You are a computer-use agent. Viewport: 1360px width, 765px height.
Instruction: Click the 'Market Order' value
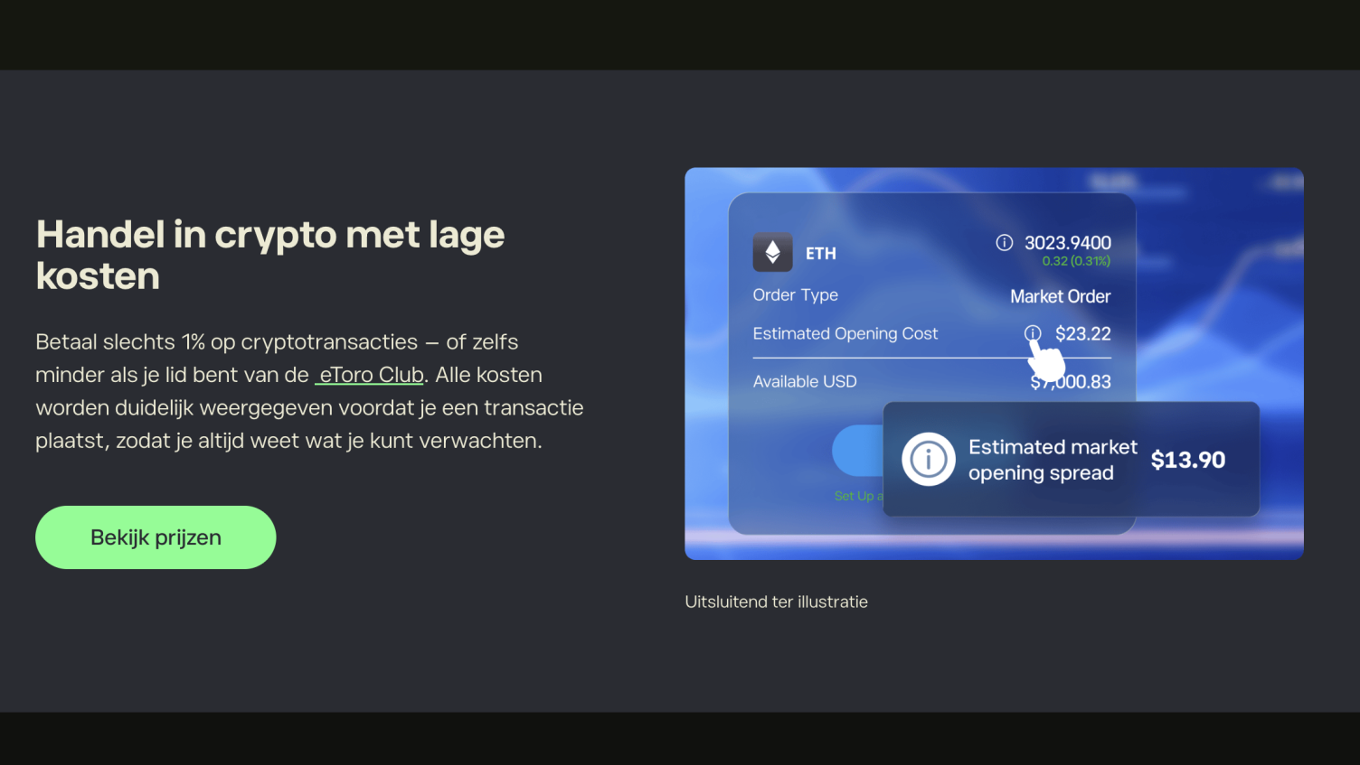point(1060,296)
